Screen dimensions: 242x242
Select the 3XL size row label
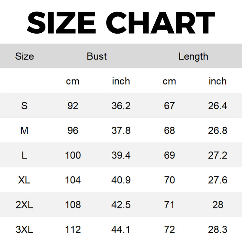point(25,230)
